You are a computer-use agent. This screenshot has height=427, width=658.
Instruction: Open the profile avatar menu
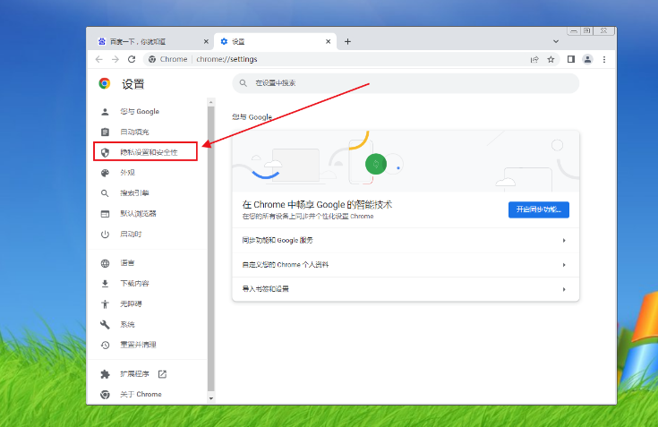click(x=587, y=60)
